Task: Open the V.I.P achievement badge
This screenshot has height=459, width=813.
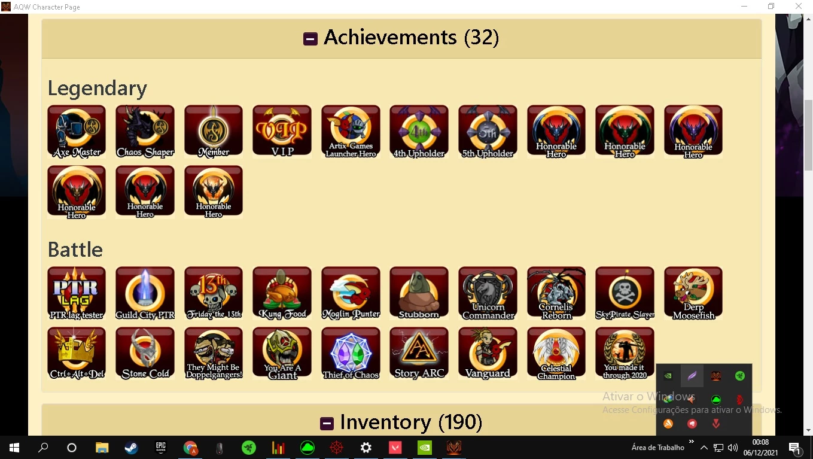Action: pos(282,131)
